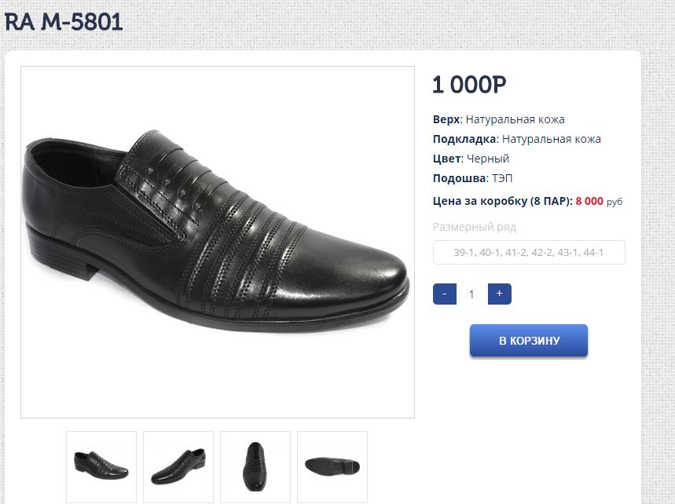Focus the quantity input field

coord(472,294)
